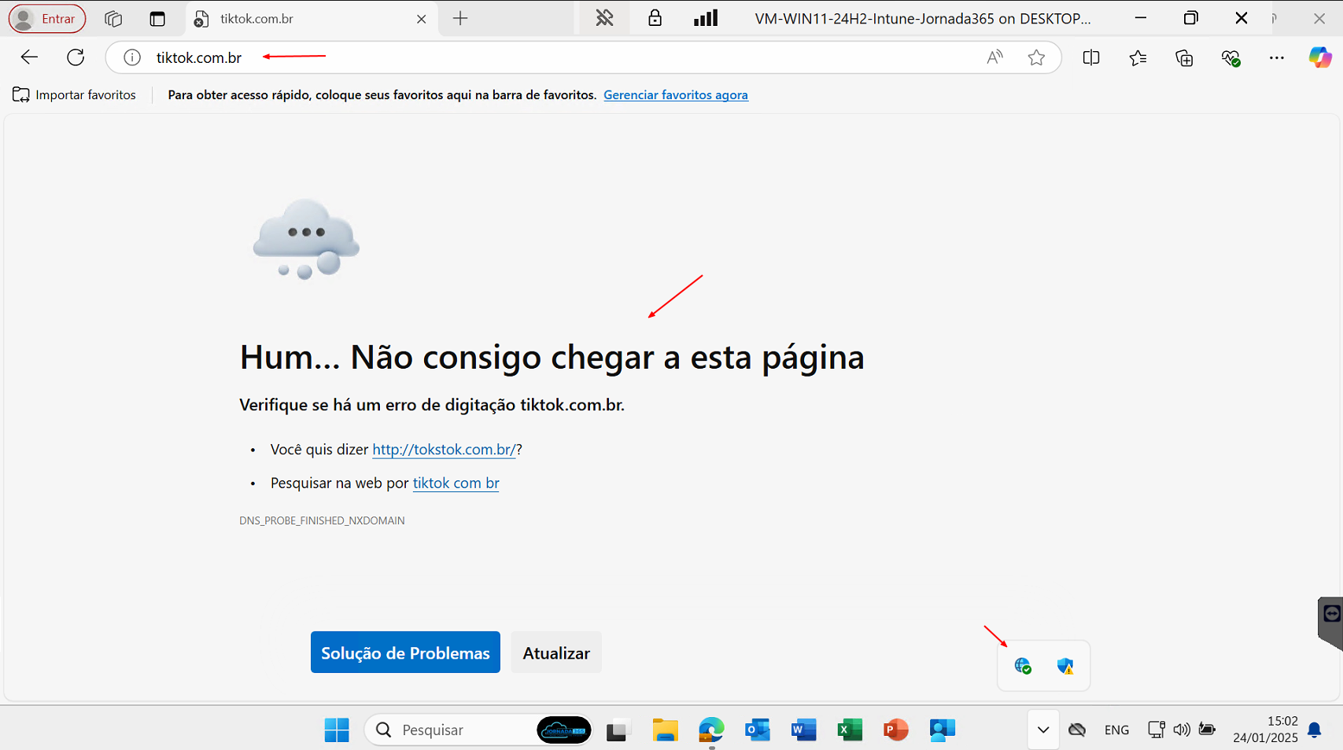Viewport: 1343px width, 750px height.
Task: Open the Collections icon
Action: pos(1184,57)
